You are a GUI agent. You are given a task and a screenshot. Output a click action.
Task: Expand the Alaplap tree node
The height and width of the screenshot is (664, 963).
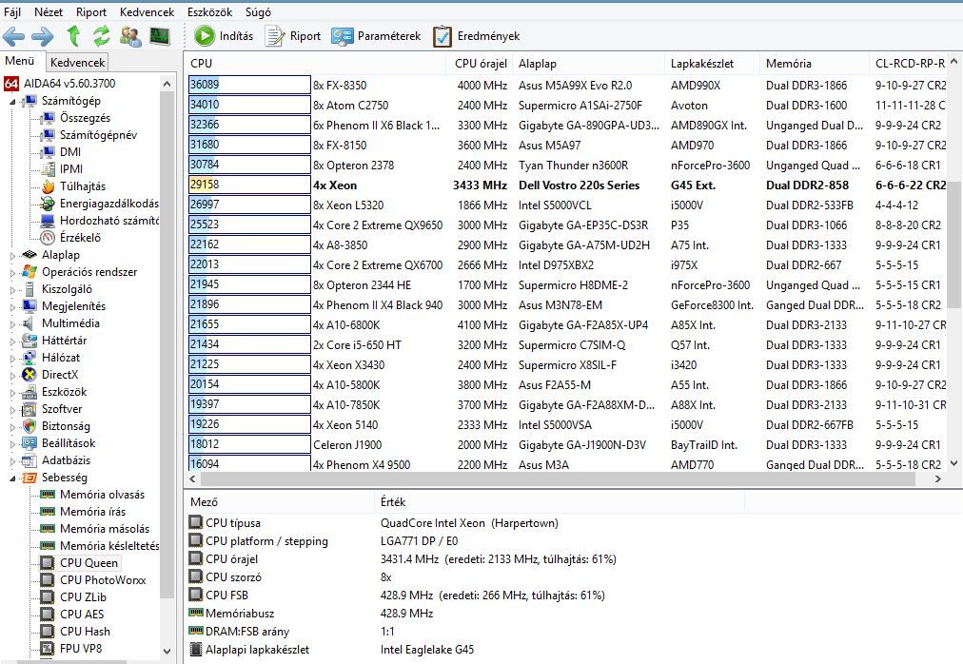(13, 255)
